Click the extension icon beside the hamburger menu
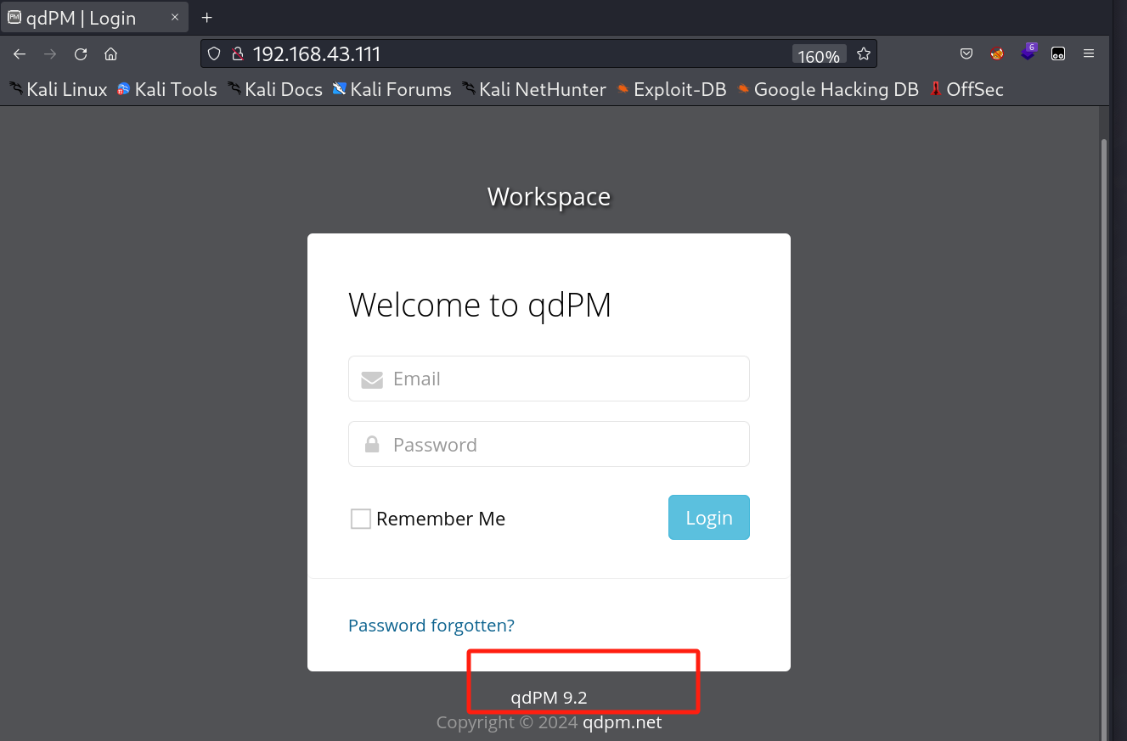 click(x=1058, y=54)
